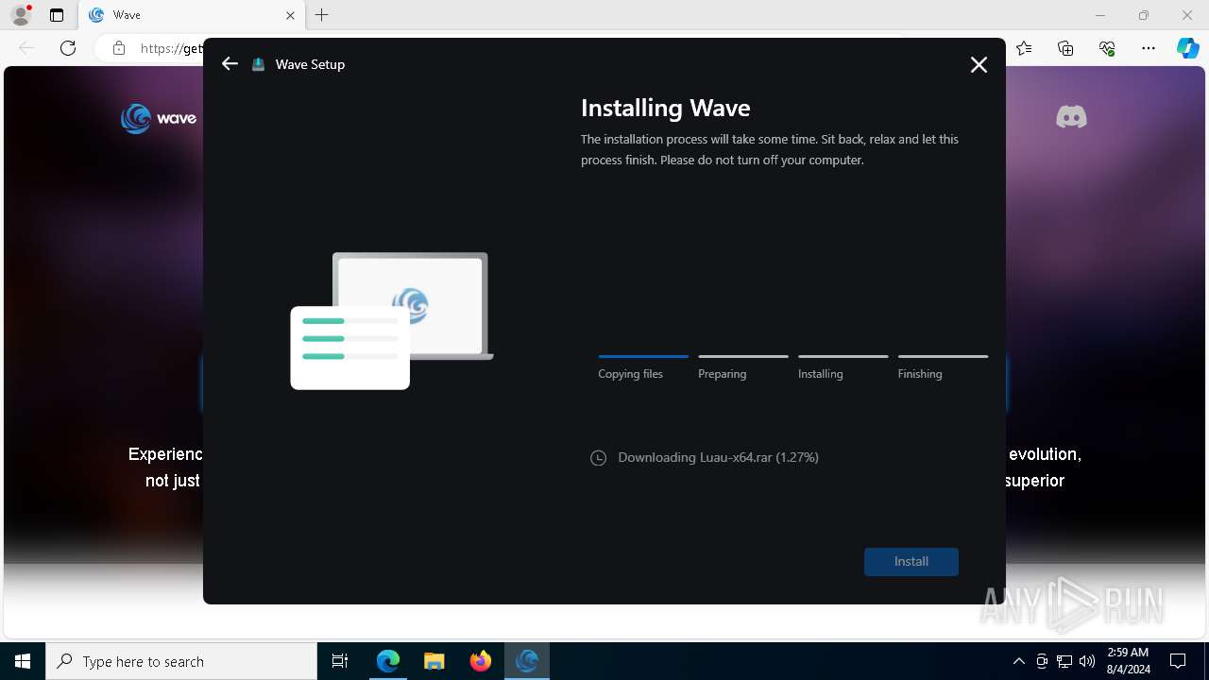
Task: Open Microsoft Edge from taskbar
Action: (388, 661)
